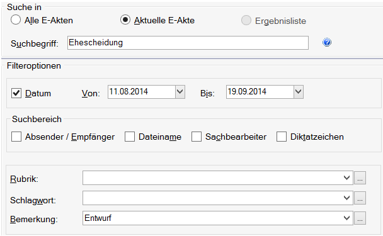
Task: Click the Suchbegriff label
Action: click(x=35, y=43)
